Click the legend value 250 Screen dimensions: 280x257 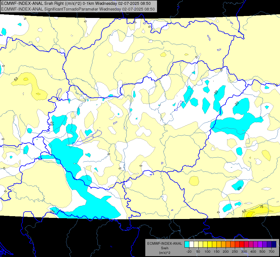tap(235, 252)
